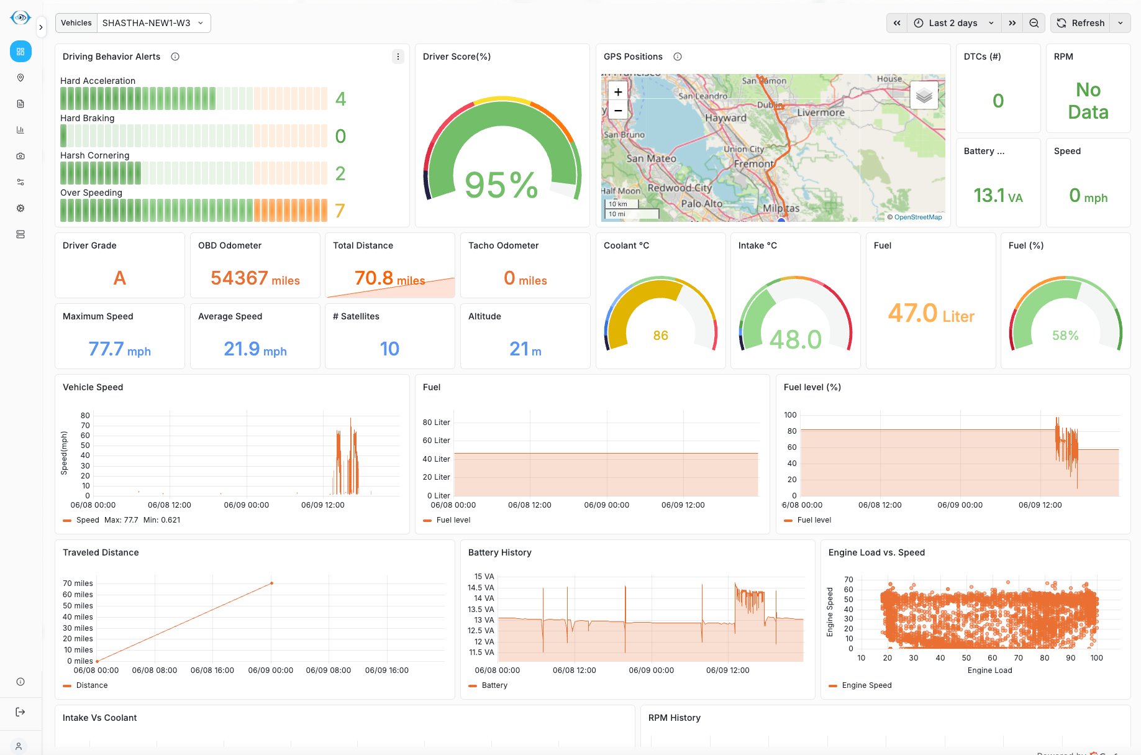Viewport: 1141px width, 755px height.
Task: Click the Altitude value 21 m
Action: (525, 349)
